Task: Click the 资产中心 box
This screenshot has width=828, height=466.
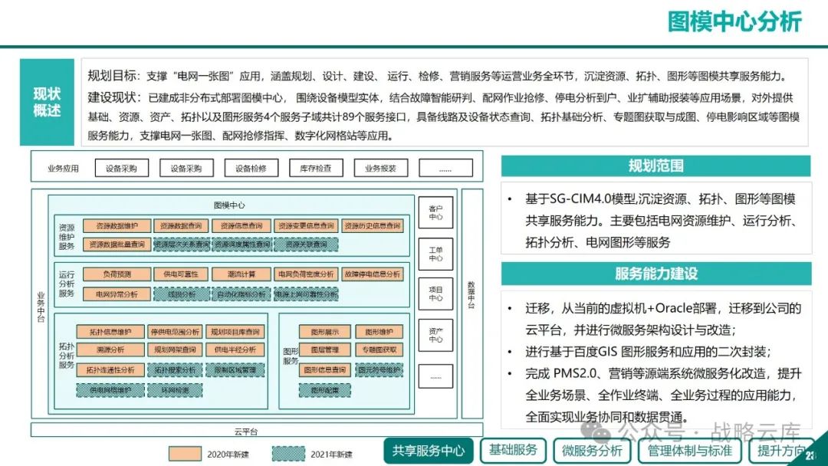Action: pos(435,335)
